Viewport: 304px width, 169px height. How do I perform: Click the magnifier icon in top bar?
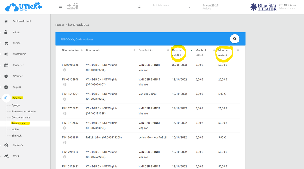pyautogui.click(x=139, y=7)
